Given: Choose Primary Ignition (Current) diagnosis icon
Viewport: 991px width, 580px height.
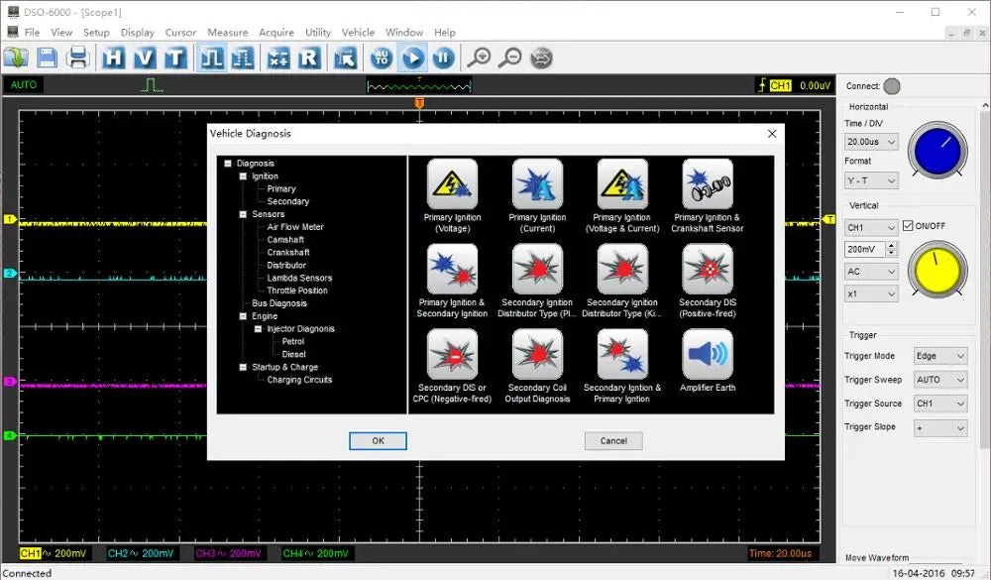Looking at the screenshot, I should (537, 184).
